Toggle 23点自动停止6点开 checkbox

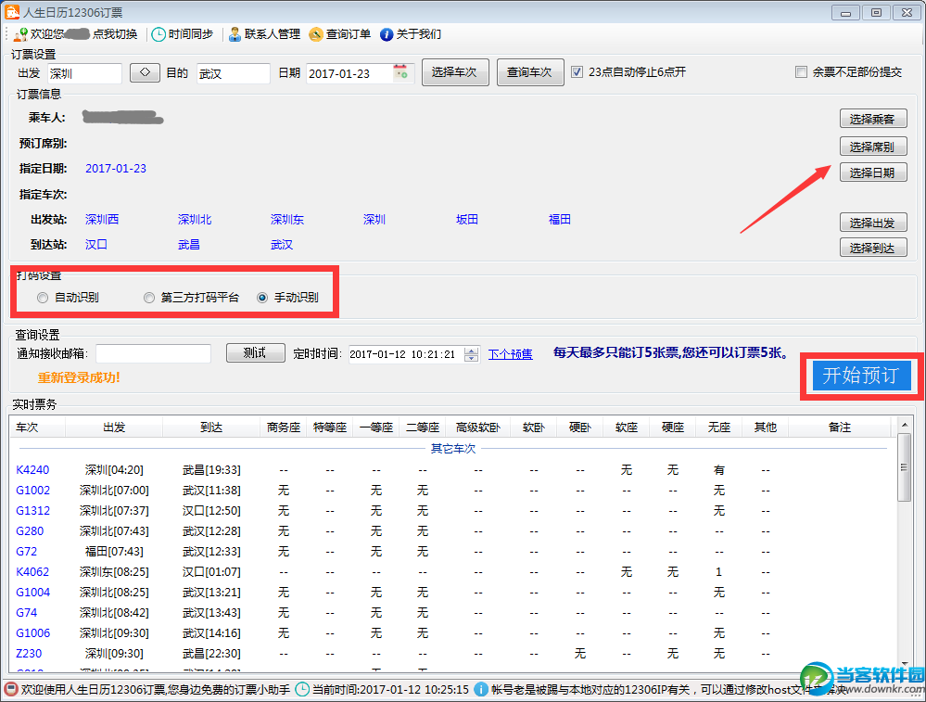577,72
